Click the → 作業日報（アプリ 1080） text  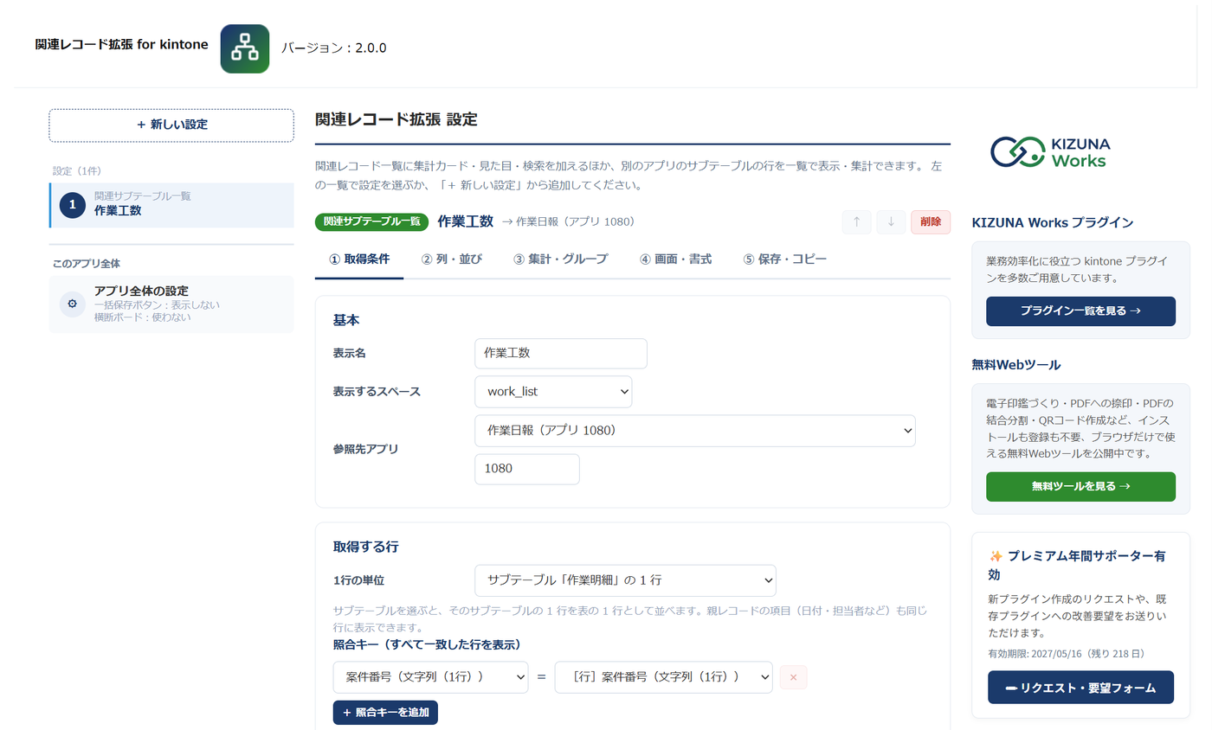pyautogui.click(x=569, y=222)
